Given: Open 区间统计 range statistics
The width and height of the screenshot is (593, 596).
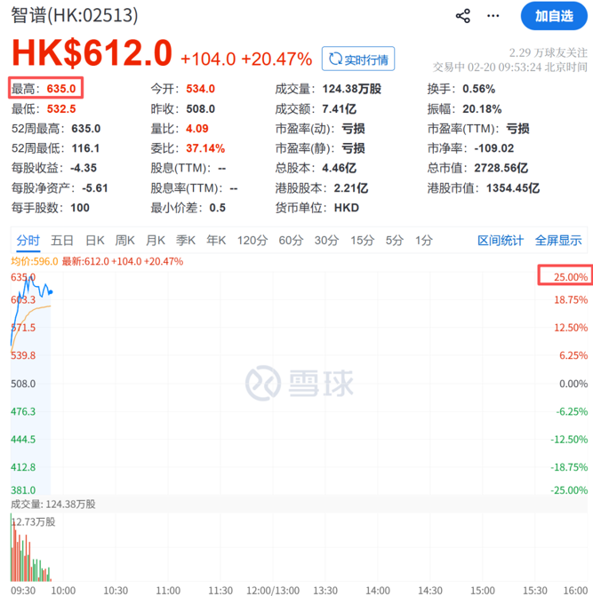Looking at the screenshot, I should 501,240.
